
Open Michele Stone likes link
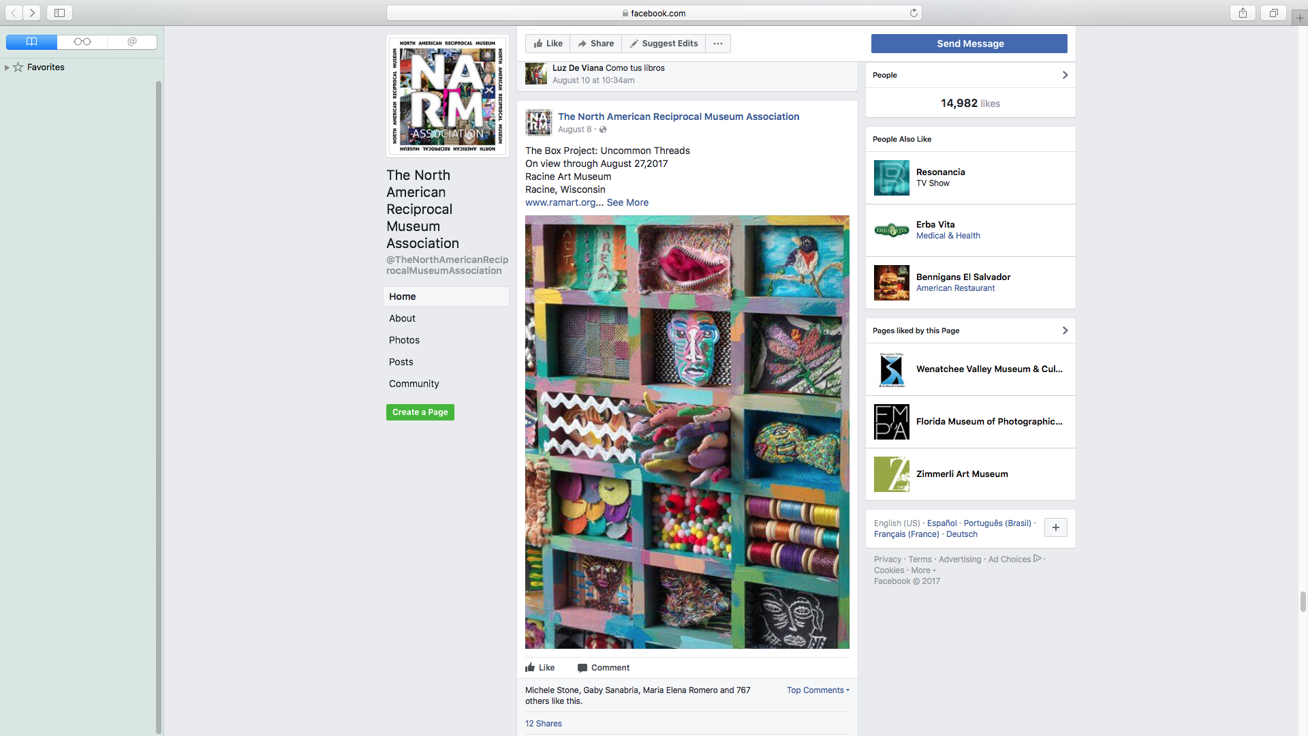[552, 690]
